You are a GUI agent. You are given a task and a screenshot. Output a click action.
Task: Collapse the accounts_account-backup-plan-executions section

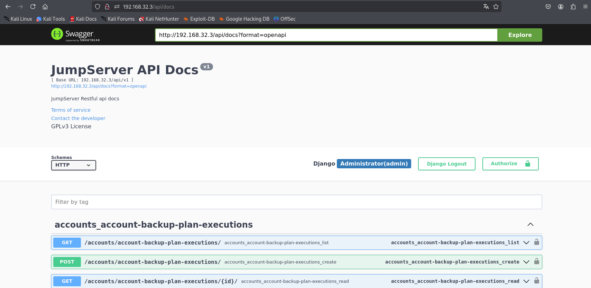530,225
